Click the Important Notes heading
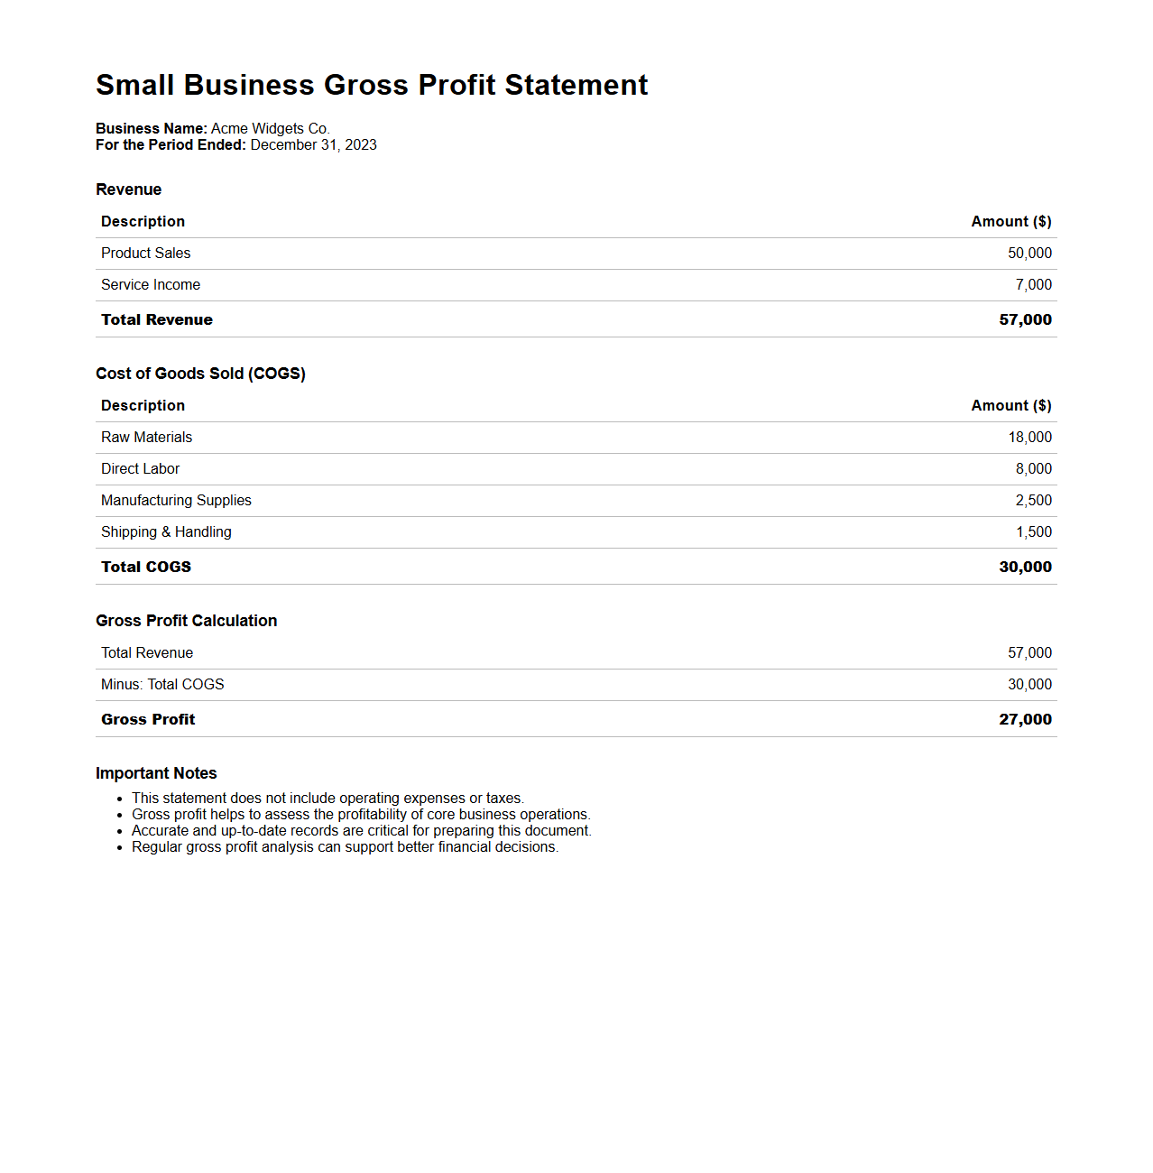 coord(156,773)
